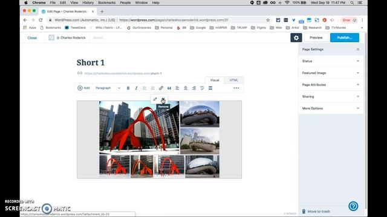This screenshot has height=217, width=387.
Task: Open the Bookmarks menu in menu bar
Action: tap(106, 2)
